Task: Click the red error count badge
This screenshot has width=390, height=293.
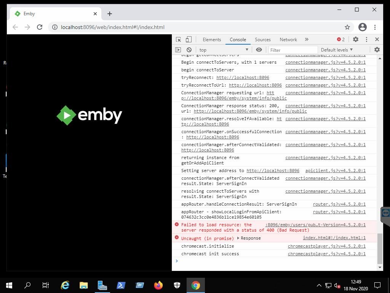Action: coord(341,39)
